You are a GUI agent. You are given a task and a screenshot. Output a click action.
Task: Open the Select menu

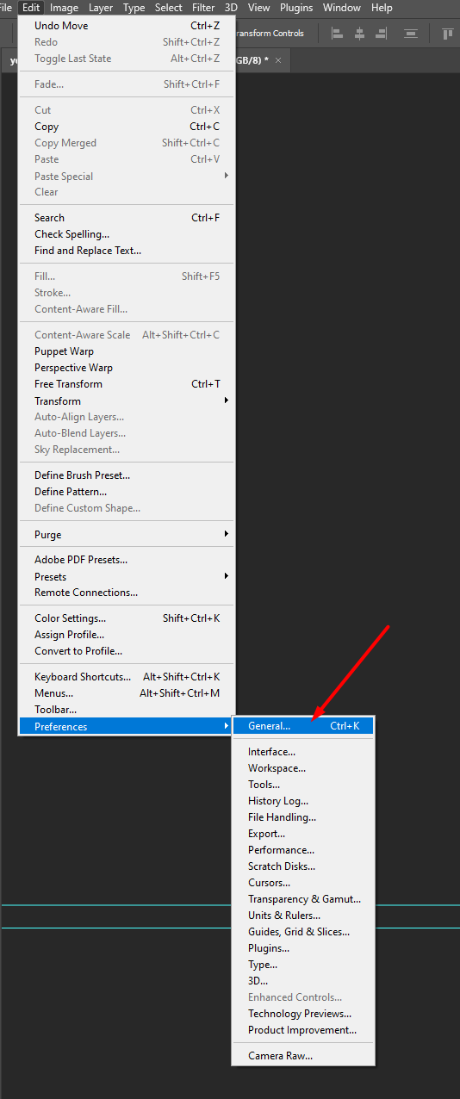[x=169, y=8]
